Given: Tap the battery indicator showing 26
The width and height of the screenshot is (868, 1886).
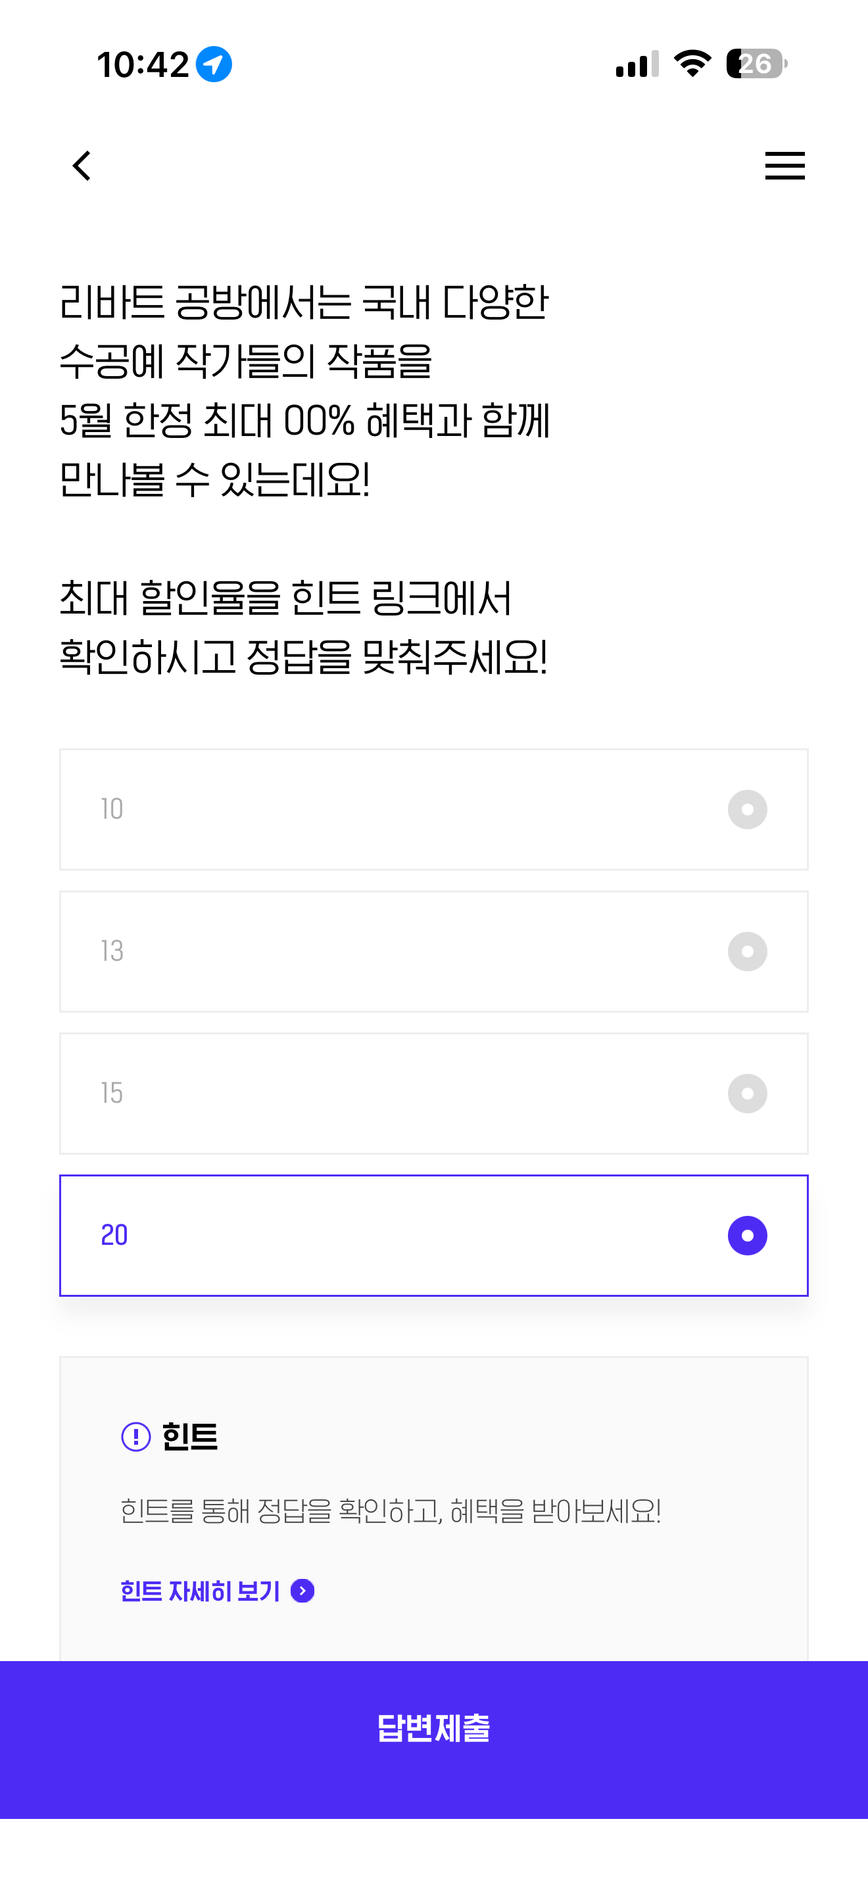Looking at the screenshot, I should (757, 64).
